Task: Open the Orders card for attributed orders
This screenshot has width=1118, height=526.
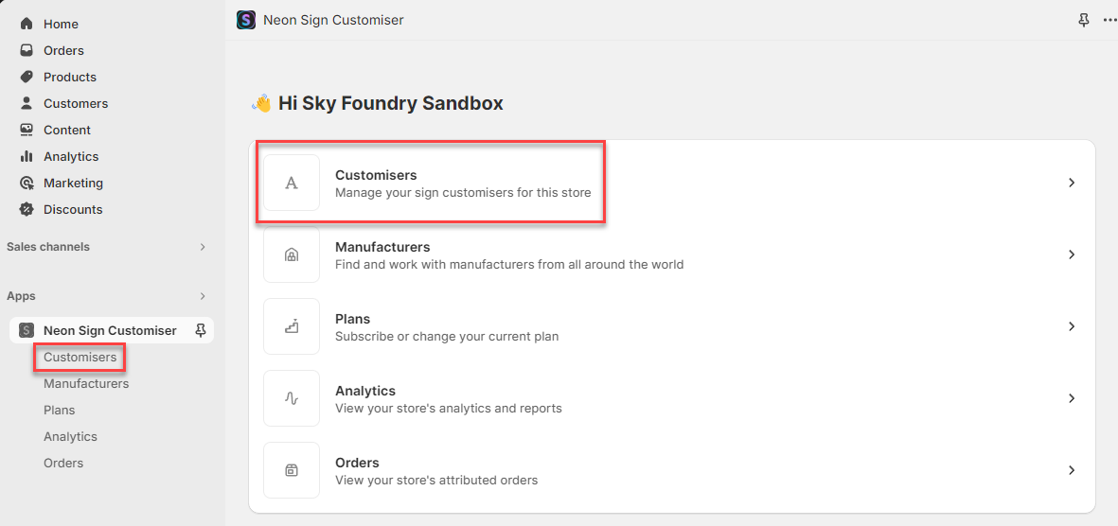Action: [x=671, y=470]
